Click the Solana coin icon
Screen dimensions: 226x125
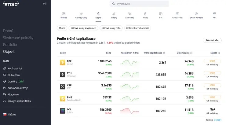(x=63, y=111)
